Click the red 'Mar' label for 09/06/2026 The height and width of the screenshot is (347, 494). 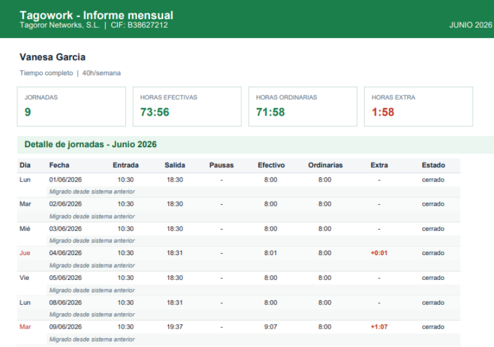(x=25, y=327)
